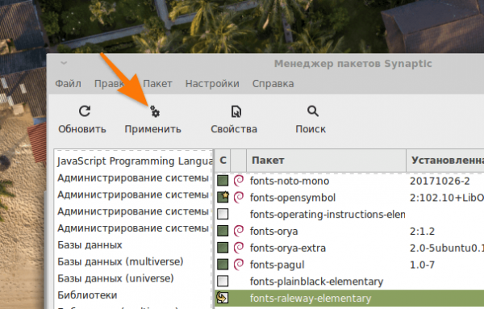
Task: Toggle status box for fonts-orya-extra
Action: [x=223, y=248]
